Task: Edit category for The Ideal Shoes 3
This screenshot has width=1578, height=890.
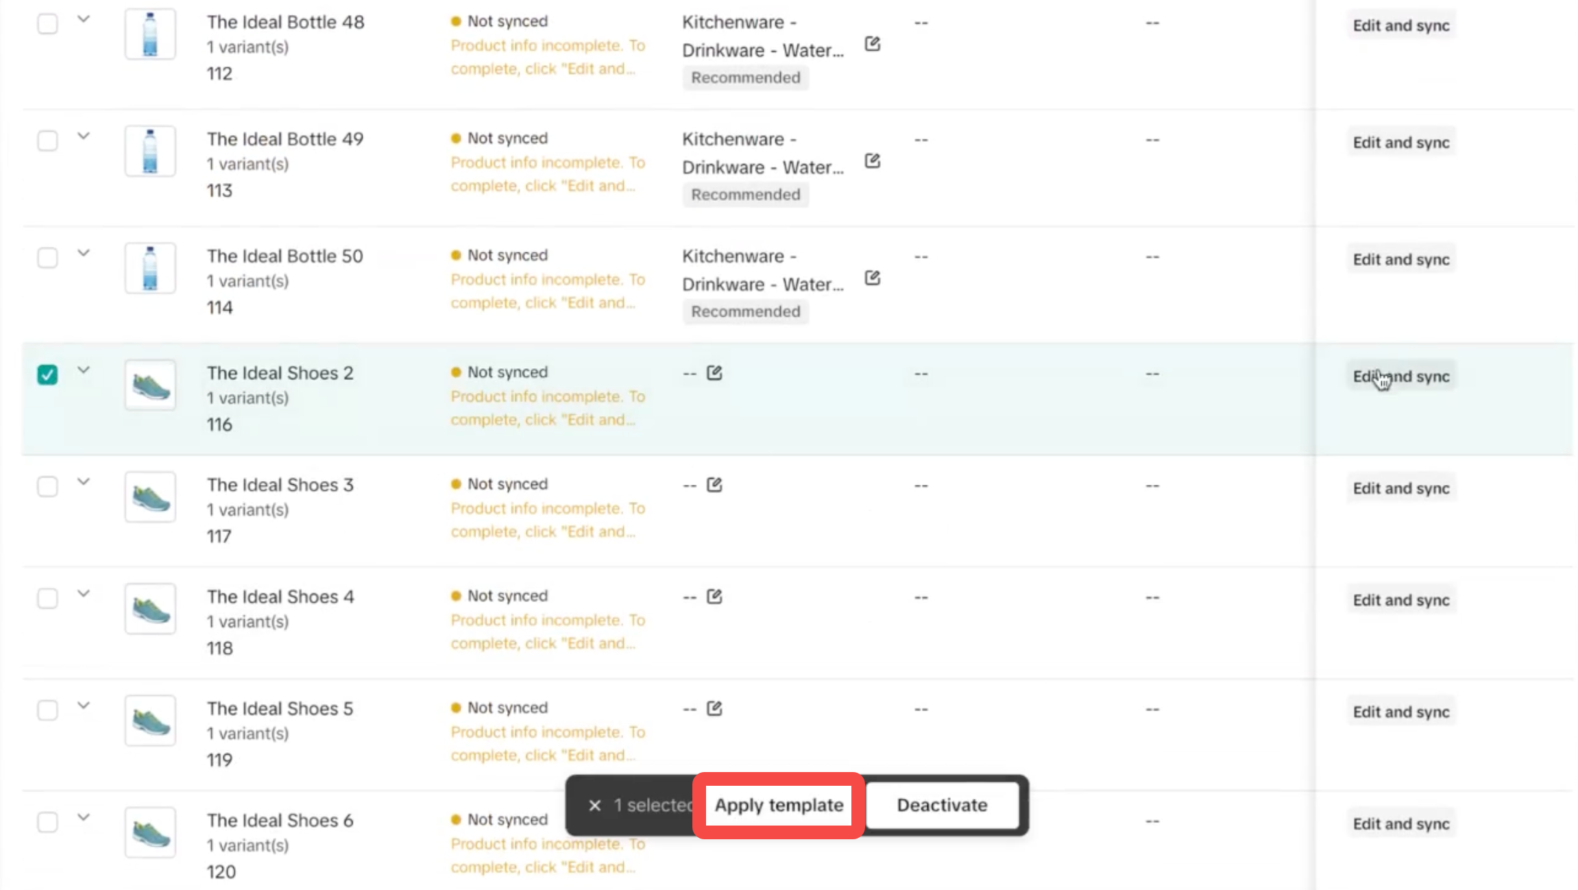Action: coord(714,485)
